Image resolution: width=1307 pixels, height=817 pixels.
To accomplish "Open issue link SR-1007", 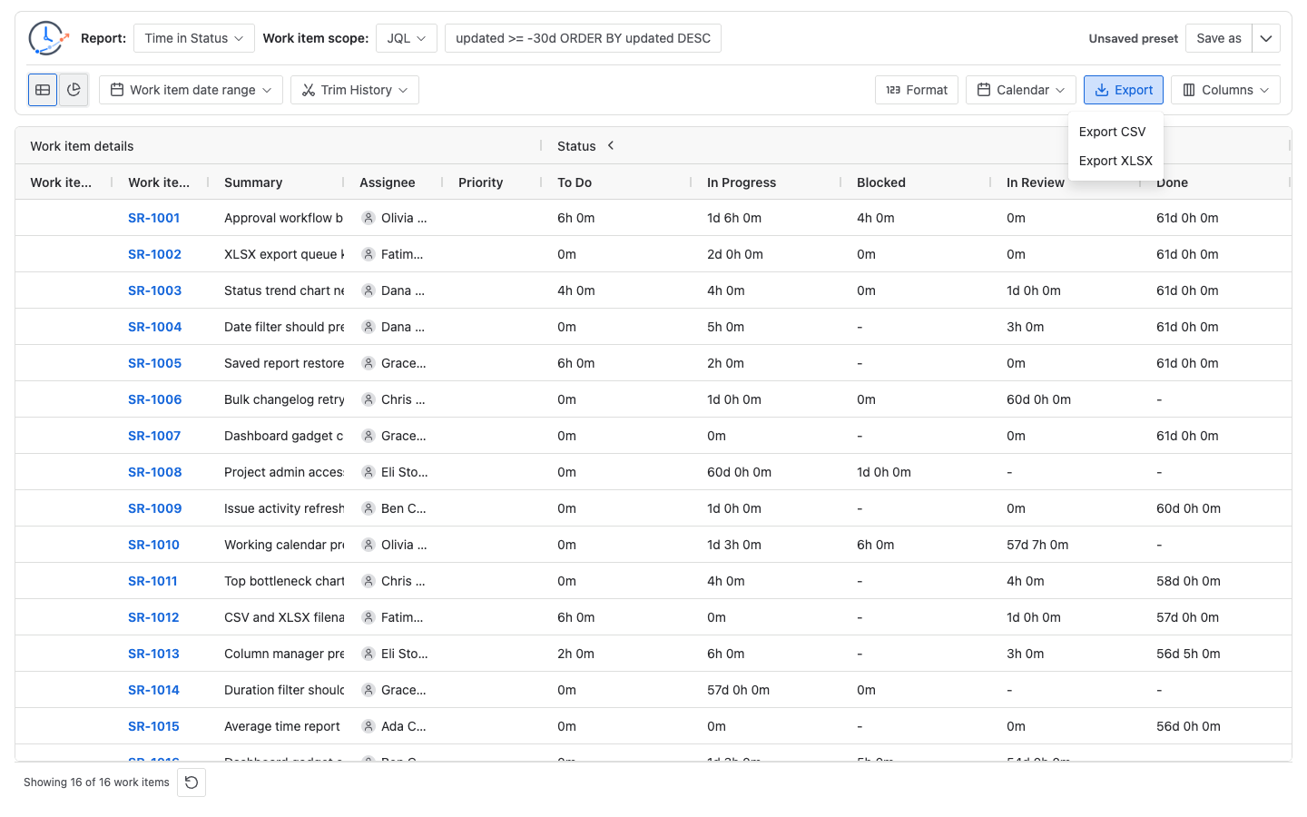I will [x=154, y=436].
